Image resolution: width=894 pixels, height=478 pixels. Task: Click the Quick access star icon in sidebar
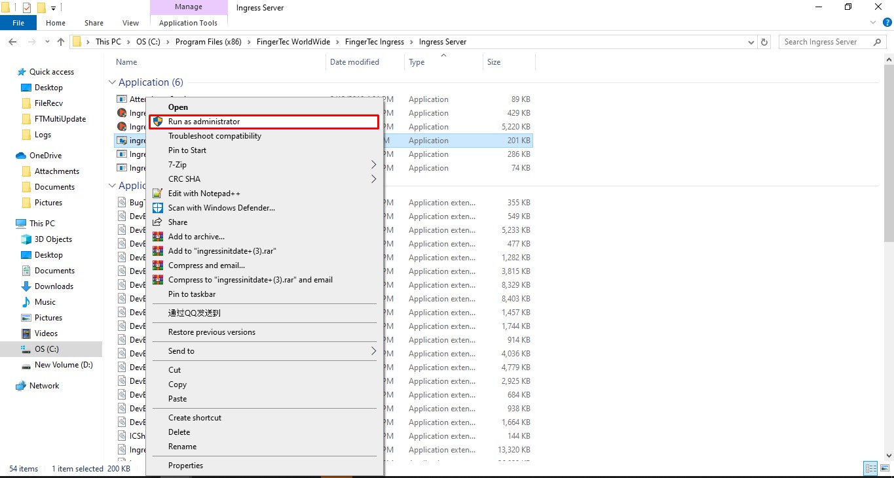click(22, 72)
